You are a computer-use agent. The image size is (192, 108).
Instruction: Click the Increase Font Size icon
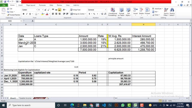pos(45,10)
